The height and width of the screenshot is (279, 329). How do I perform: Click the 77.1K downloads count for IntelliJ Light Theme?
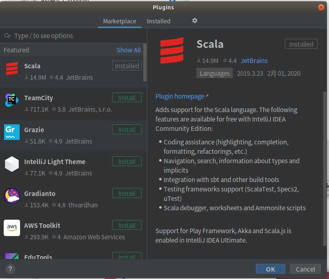tap(35, 173)
